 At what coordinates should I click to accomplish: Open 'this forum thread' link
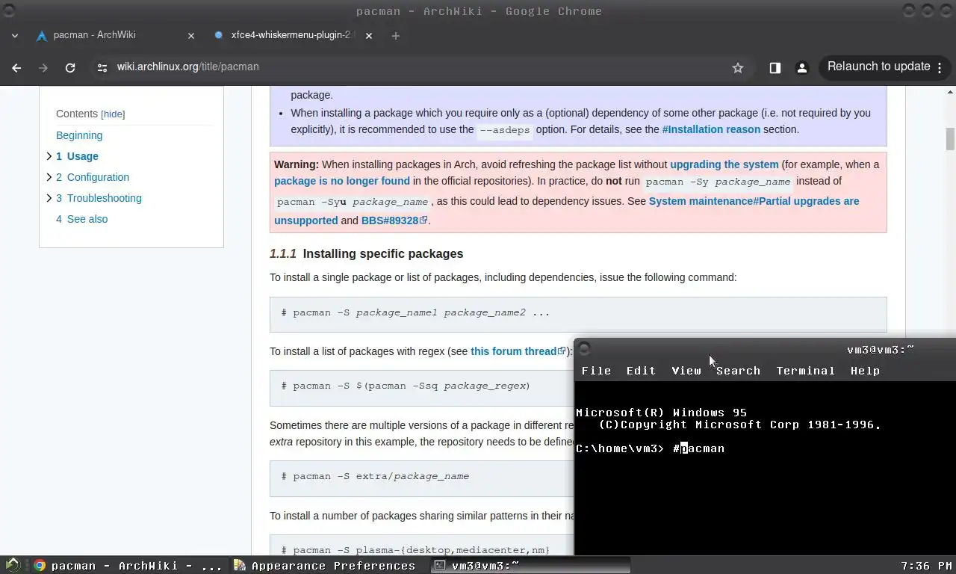tap(518, 351)
